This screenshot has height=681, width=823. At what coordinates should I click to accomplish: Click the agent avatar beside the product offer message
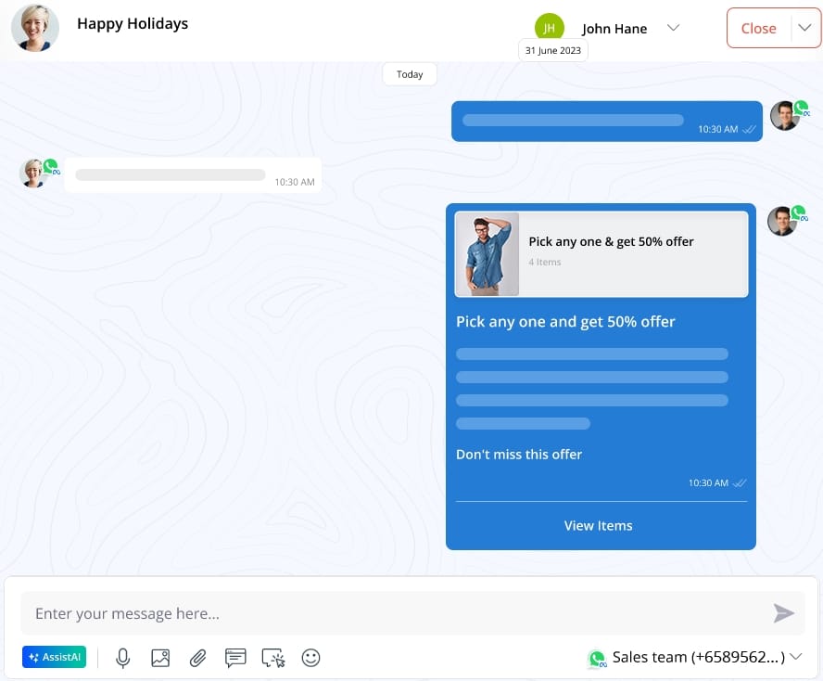pos(782,221)
